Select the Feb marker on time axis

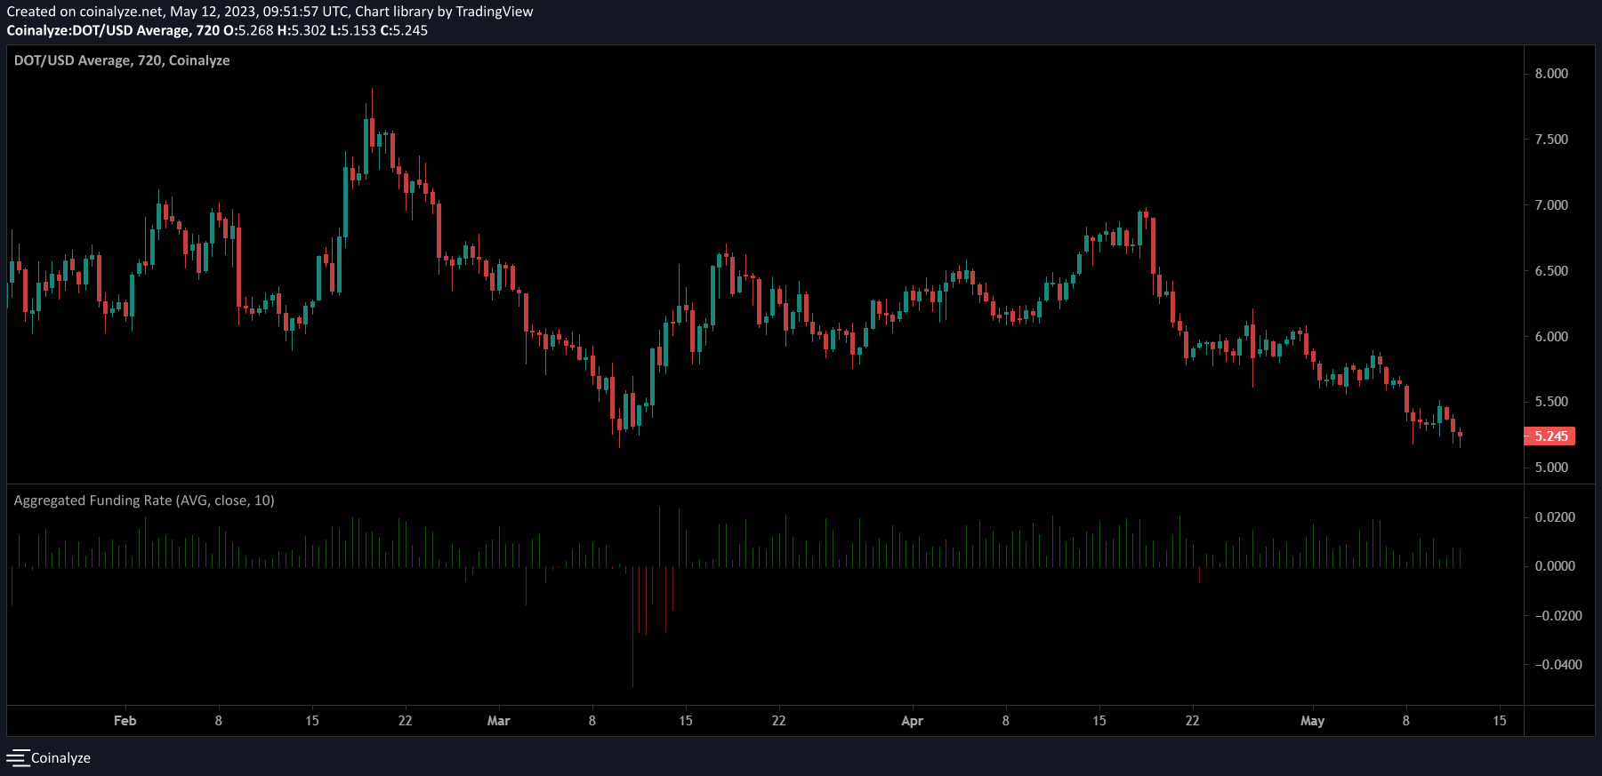125,721
